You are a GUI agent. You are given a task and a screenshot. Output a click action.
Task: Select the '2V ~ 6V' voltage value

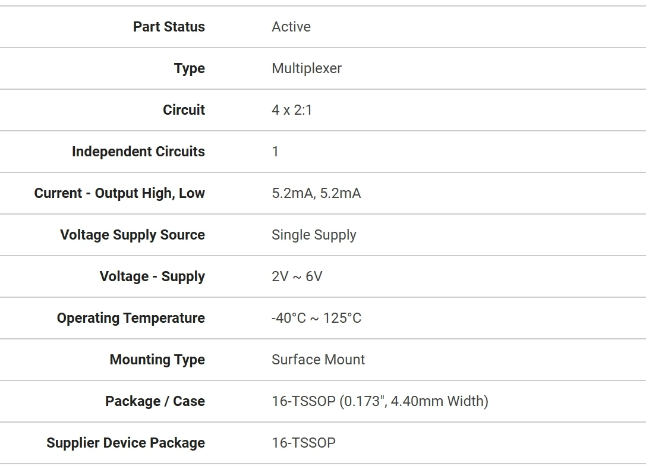tap(297, 276)
